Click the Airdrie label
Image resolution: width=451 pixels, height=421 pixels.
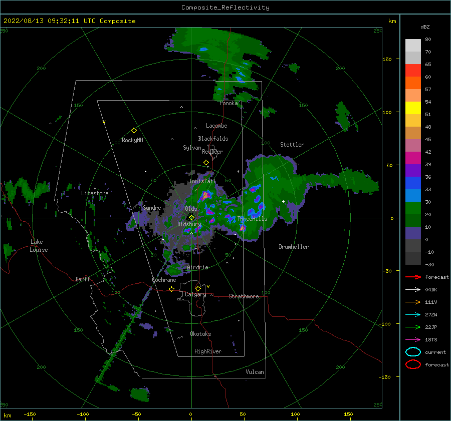(197, 267)
